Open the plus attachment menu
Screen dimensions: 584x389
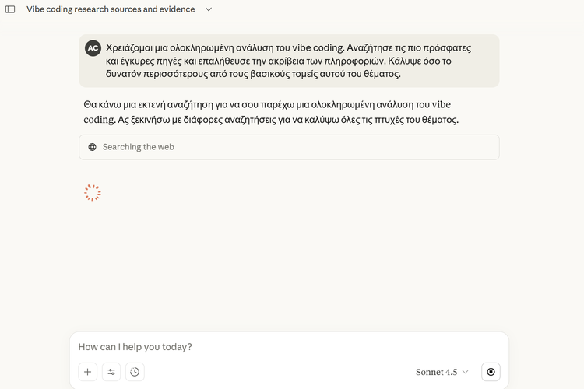click(x=88, y=372)
